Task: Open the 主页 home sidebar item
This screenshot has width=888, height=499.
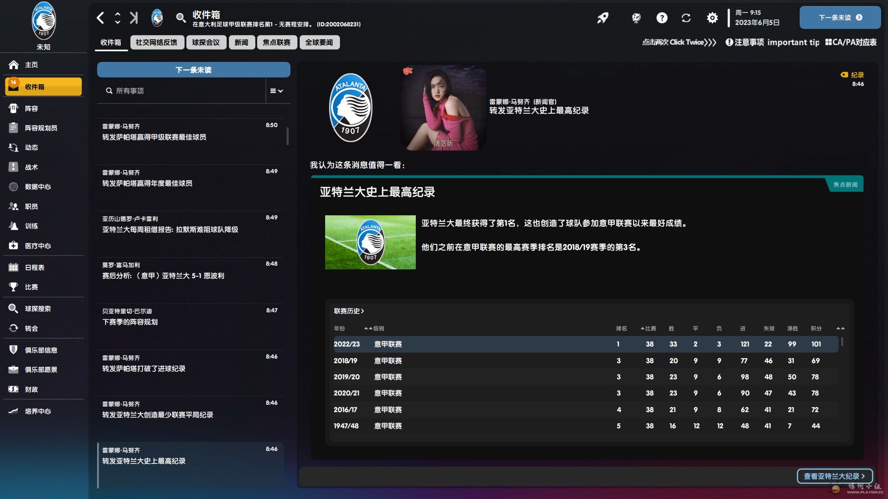Action: click(43, 65)
